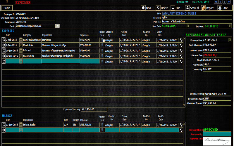Open the Start Date calendar picker
The width and height of the screenshot is (234, 146).
[187, 26]
